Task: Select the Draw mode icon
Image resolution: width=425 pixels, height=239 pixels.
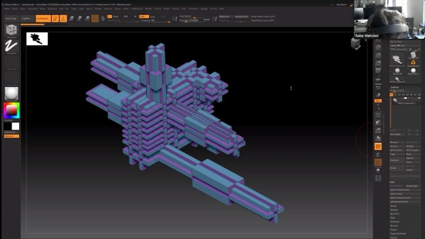Action: pos(63,19)
